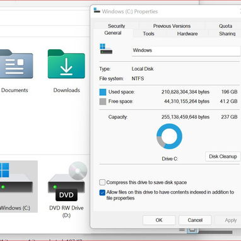Select the Windows (C:) drive icon
Viewport: 241px width, 241px height.
coord(16,178)
